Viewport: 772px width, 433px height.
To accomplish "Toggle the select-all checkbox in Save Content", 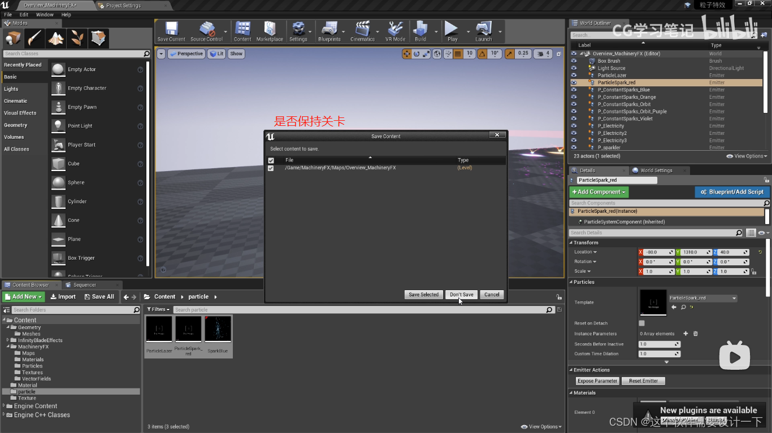I will [x=271, y=160].
